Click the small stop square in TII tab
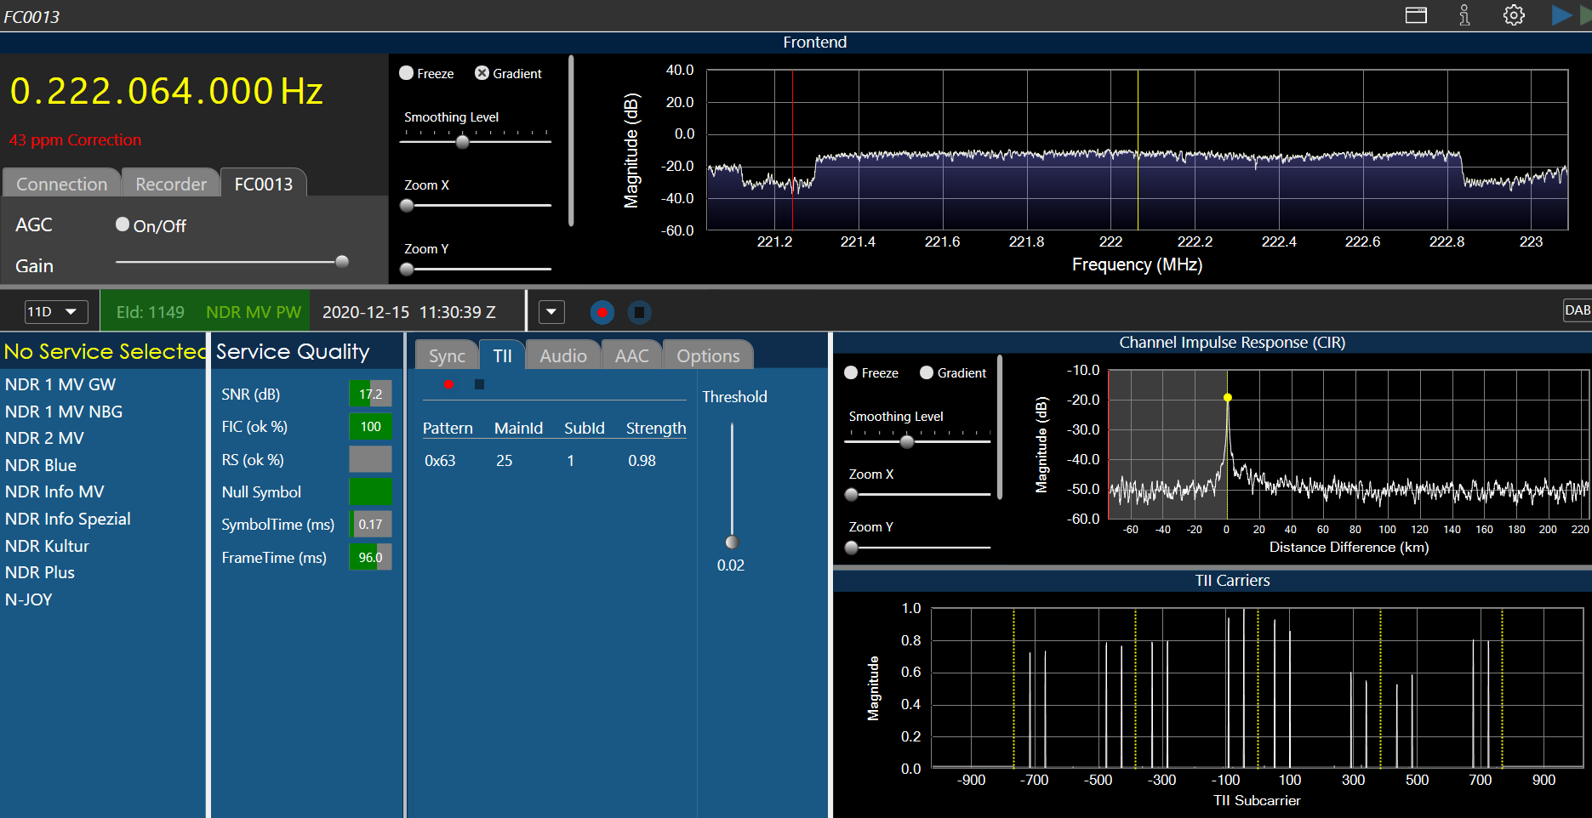 click(x=479, y=385)
